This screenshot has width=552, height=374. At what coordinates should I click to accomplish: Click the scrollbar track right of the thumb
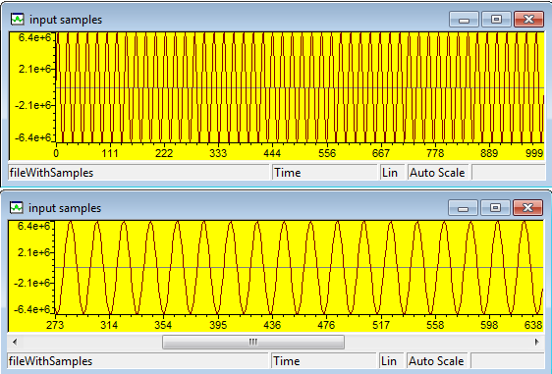pos(437,342)
